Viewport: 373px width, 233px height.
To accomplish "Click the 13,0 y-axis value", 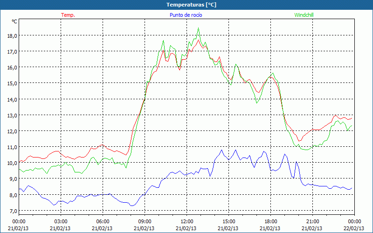I will pos(12,115).
